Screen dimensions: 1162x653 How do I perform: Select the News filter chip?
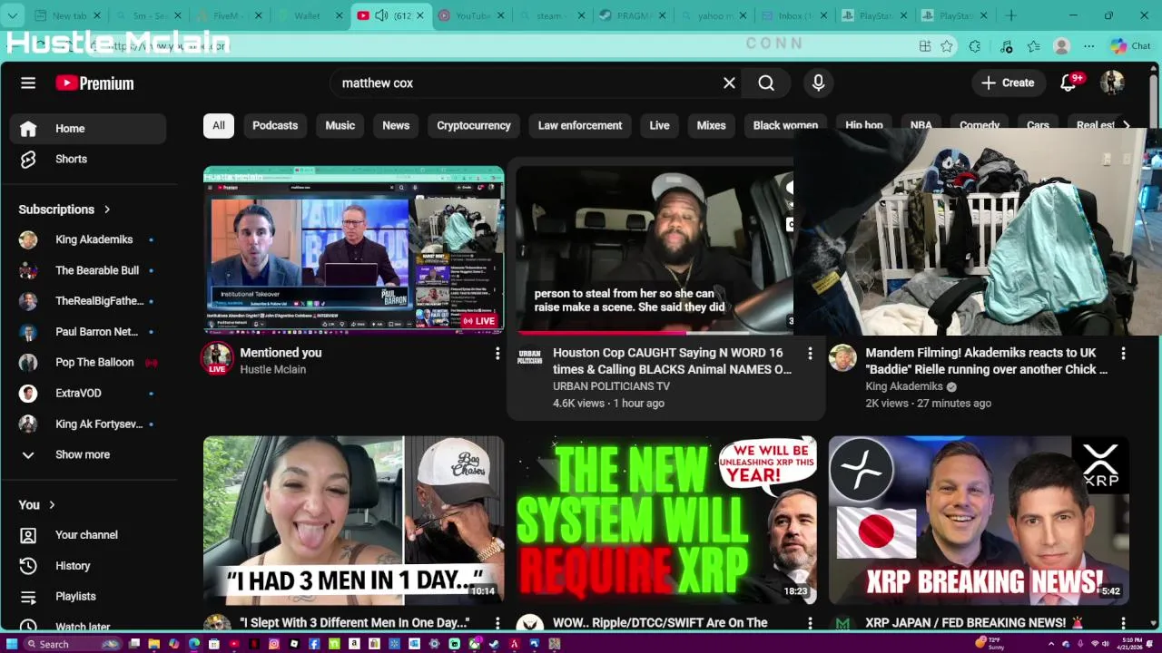tap(396, 125)
